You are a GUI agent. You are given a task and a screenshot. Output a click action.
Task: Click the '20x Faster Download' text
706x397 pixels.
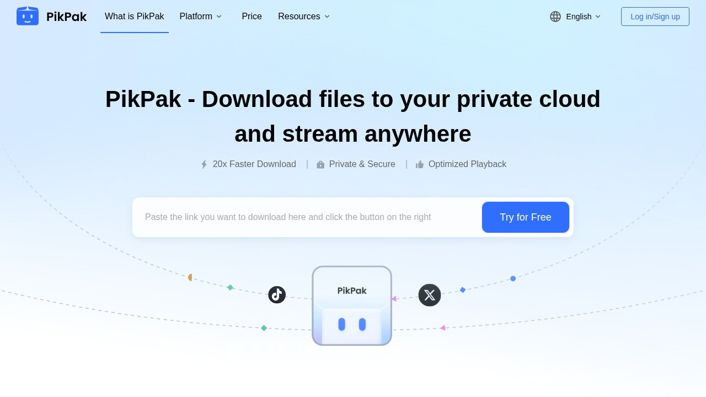tap(254, 164)
